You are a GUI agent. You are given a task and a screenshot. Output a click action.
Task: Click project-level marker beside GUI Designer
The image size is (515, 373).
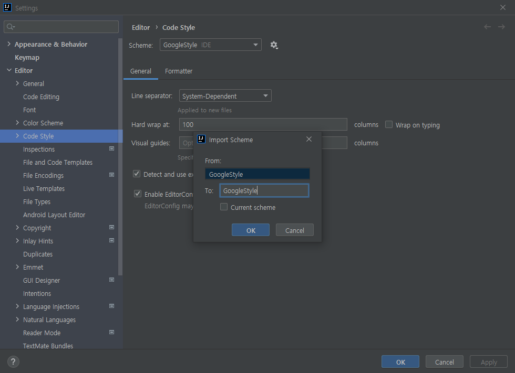click(x=111, y=280)
